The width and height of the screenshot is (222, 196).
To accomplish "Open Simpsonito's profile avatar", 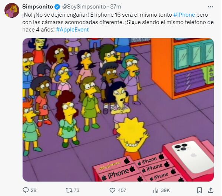I will coord(12,10).
